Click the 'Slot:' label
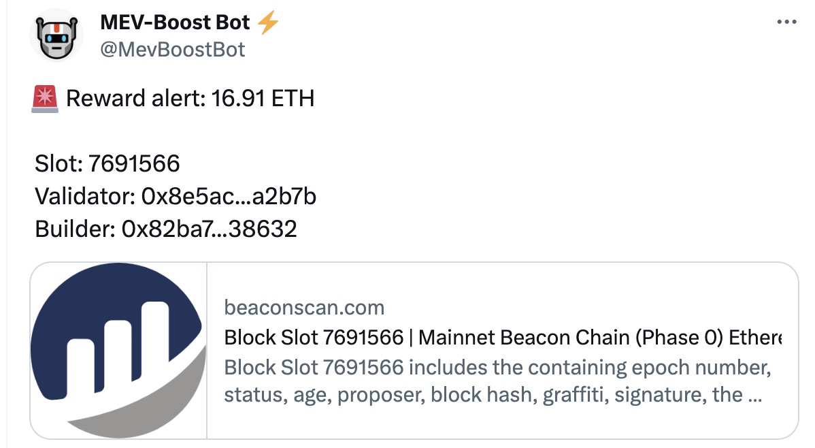 (x=59, y=163)
